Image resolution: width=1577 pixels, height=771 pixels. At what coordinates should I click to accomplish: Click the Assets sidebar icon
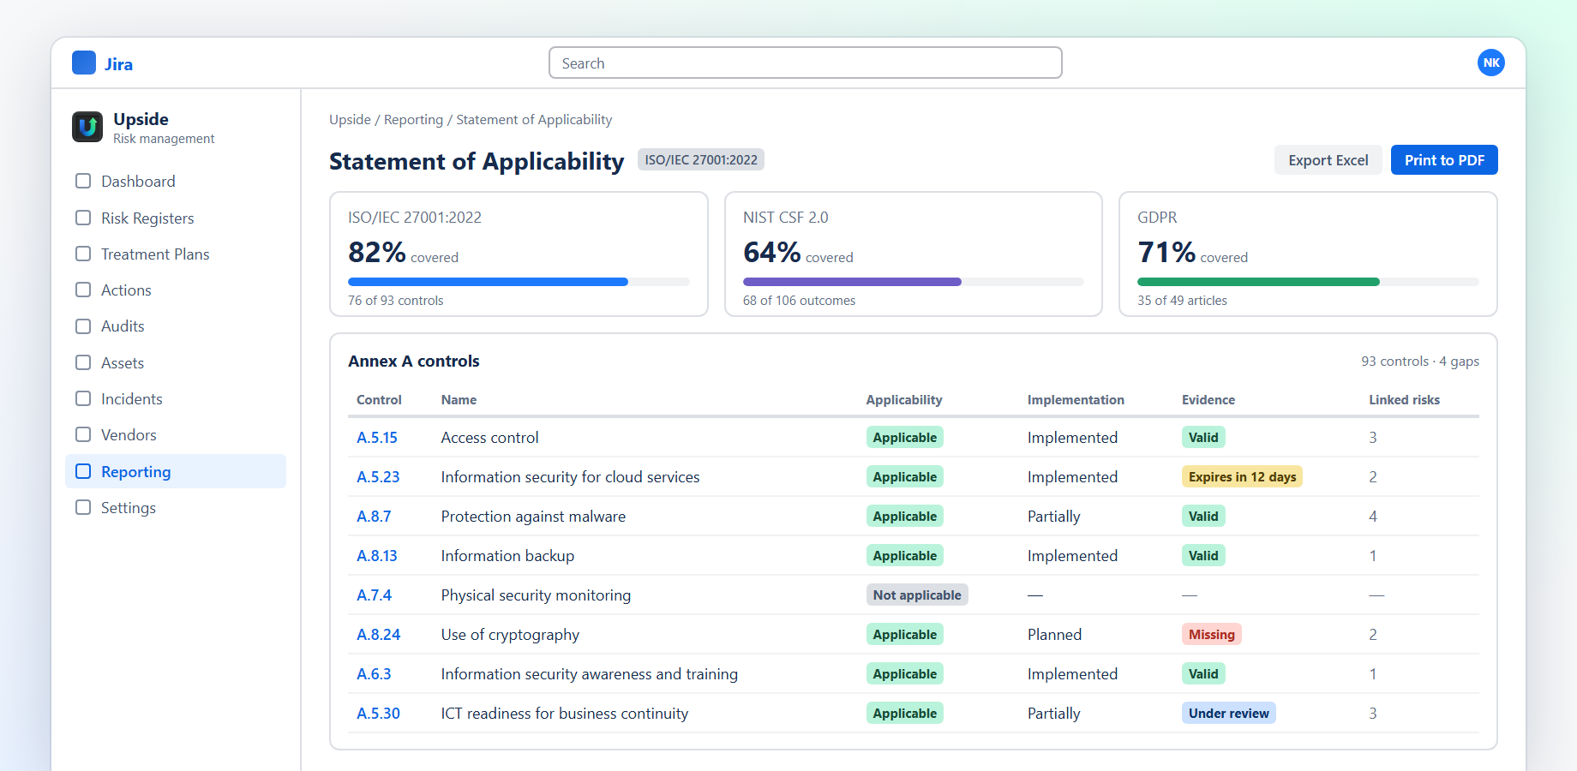click(83, 362)
